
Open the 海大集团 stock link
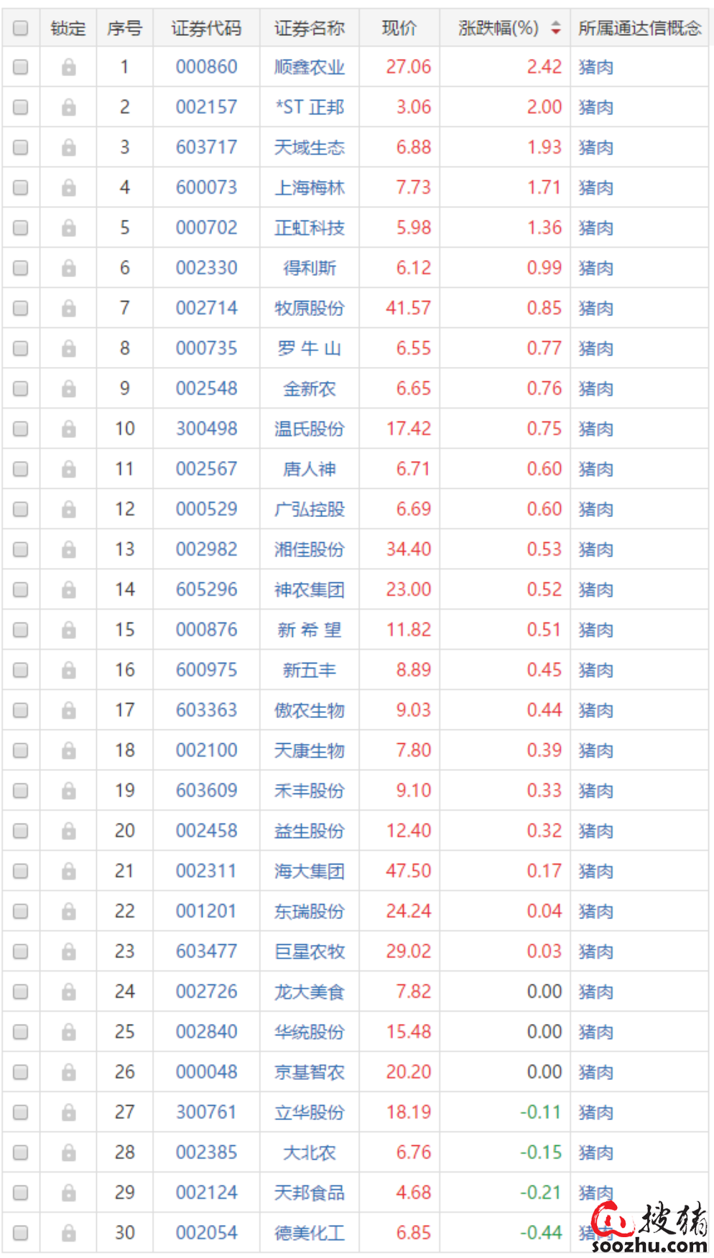pos(310,871)
